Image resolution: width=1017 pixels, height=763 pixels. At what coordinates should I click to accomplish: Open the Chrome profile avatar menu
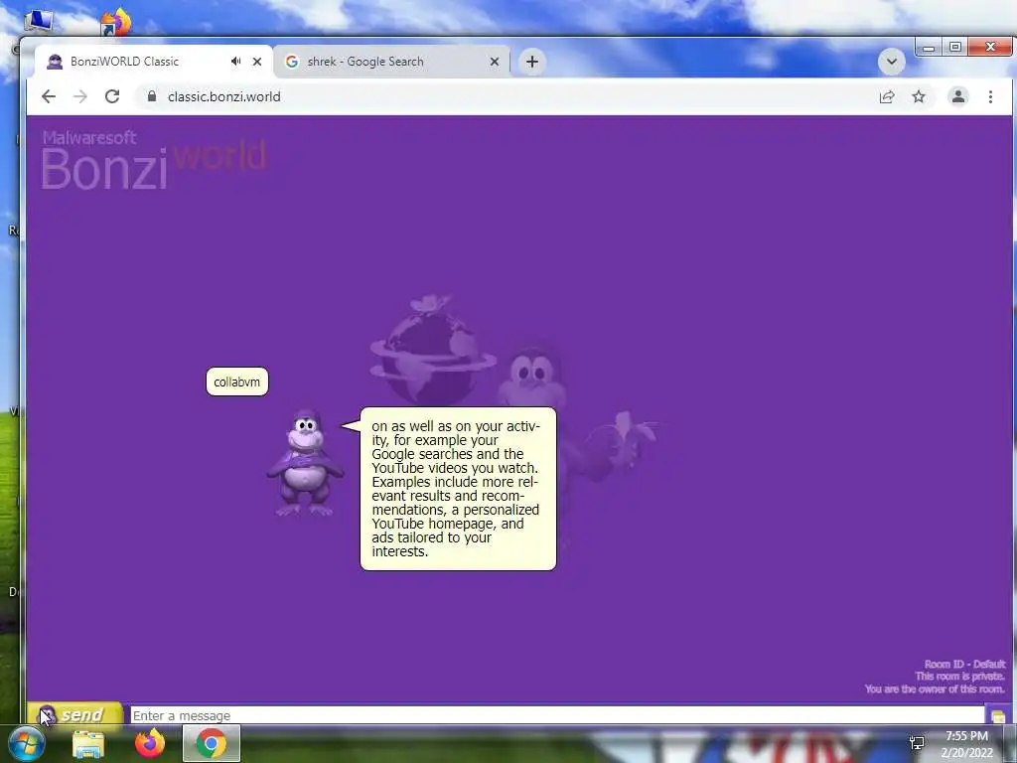point(958,96)
